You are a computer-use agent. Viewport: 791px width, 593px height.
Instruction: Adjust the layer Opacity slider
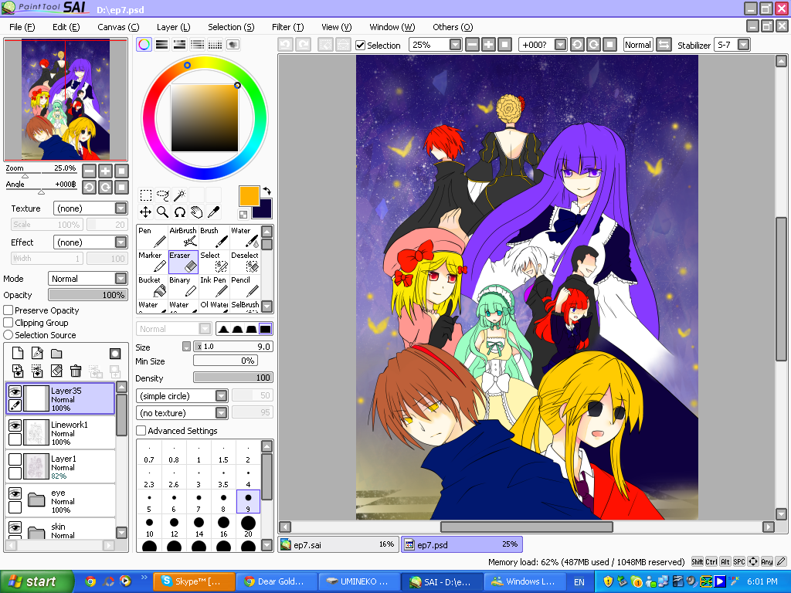[88, 295]
